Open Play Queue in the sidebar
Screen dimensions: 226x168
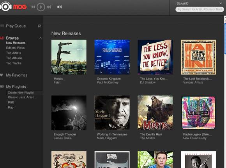(16, 26)
